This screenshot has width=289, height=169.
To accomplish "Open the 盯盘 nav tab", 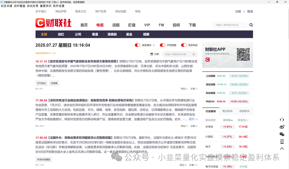I will coord(132,25).
